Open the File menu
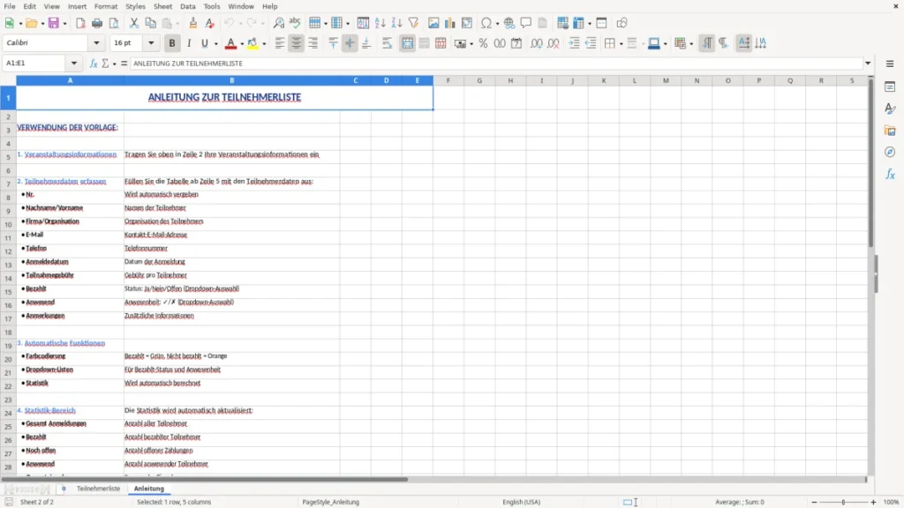Screen dimensions: 904x508 pos(10,6)
